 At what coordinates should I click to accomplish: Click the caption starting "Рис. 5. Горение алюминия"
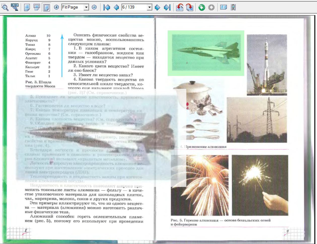point(221,222)
